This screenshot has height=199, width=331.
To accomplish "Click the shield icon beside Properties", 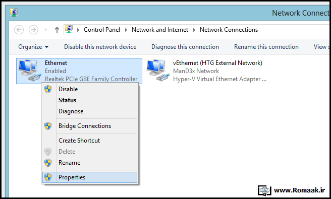I will [48, 177].
